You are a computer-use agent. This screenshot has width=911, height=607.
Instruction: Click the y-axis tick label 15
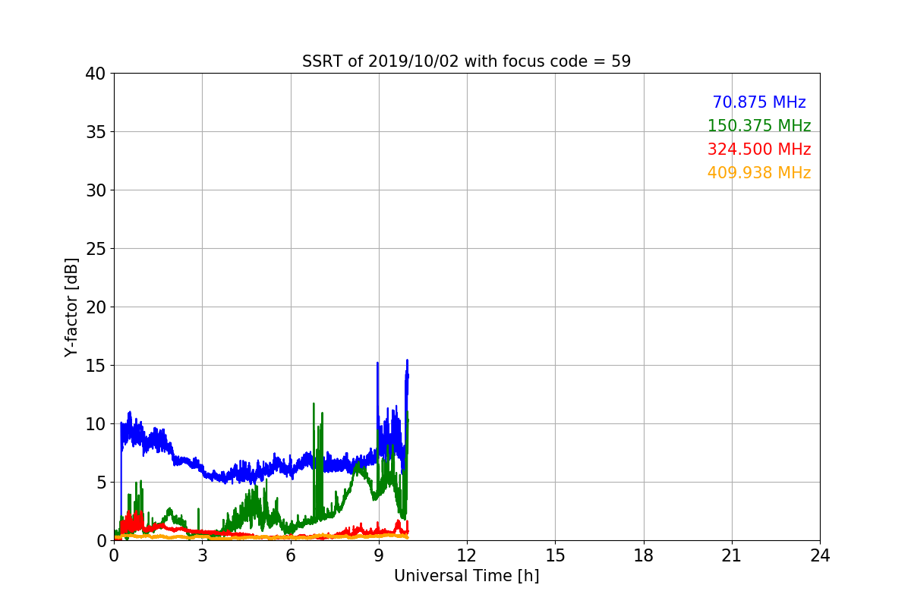95,366
